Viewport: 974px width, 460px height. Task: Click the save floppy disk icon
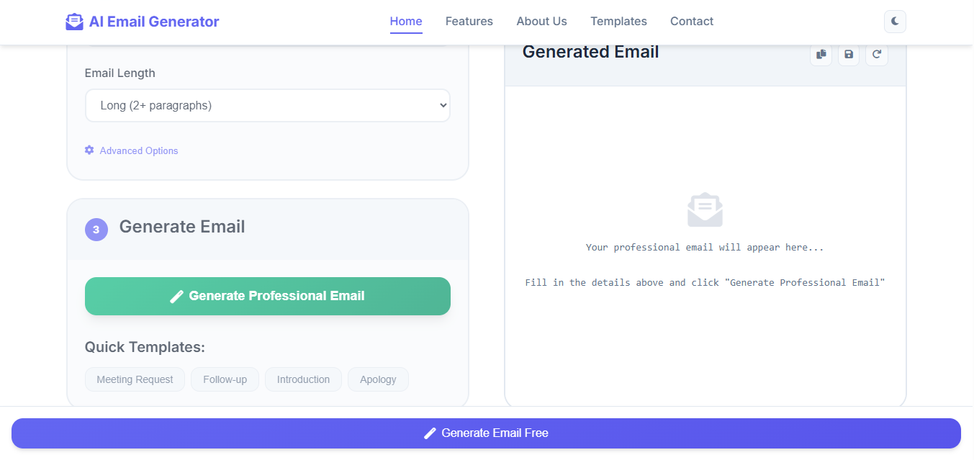849,54
